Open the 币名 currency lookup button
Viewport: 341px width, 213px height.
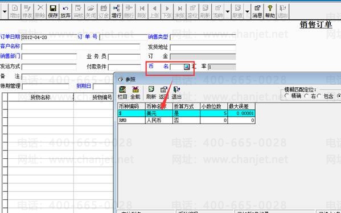(187, 67)
